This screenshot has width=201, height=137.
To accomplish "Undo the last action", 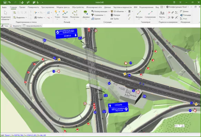I will pyautogui.click(x=9, y=2).
